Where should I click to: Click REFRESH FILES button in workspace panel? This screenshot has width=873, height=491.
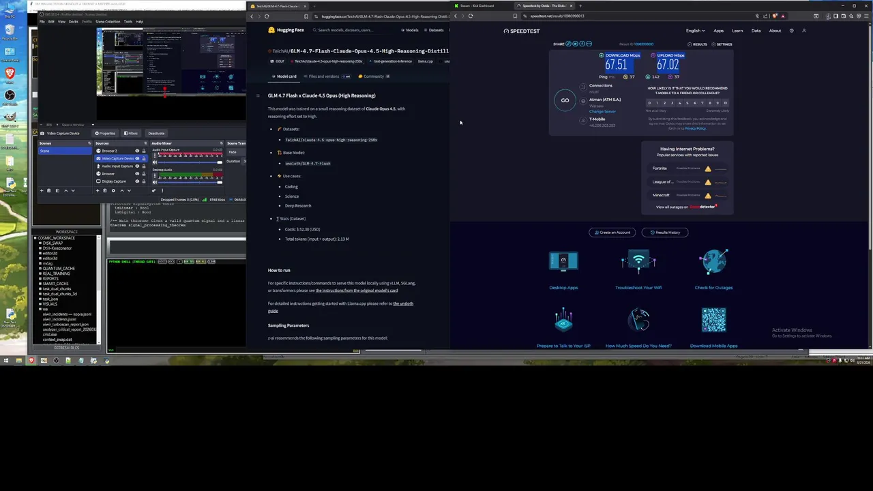[x=67, y=348]
